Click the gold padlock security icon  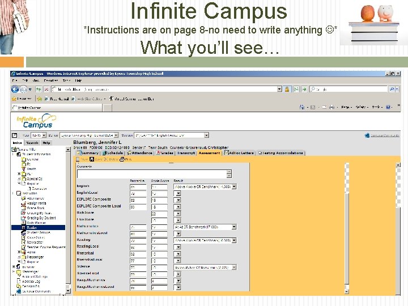[x=287, y=90]
